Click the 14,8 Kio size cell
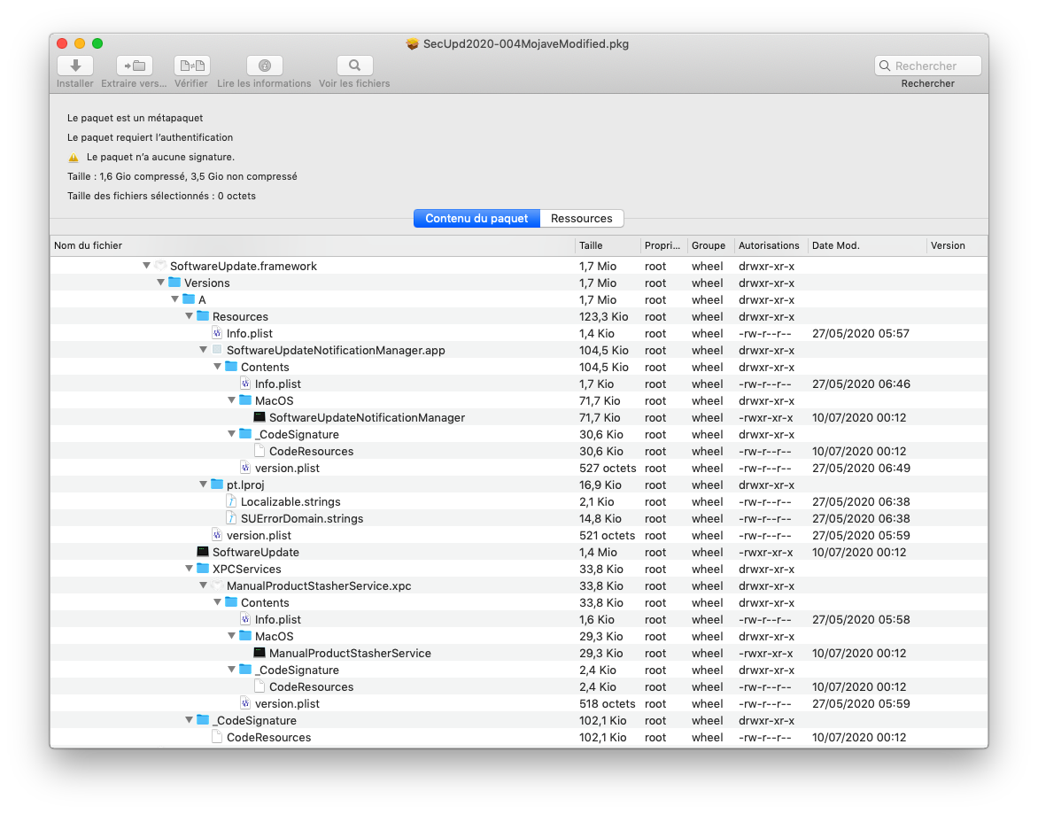 pyautogui.click(x=600, y=518)
